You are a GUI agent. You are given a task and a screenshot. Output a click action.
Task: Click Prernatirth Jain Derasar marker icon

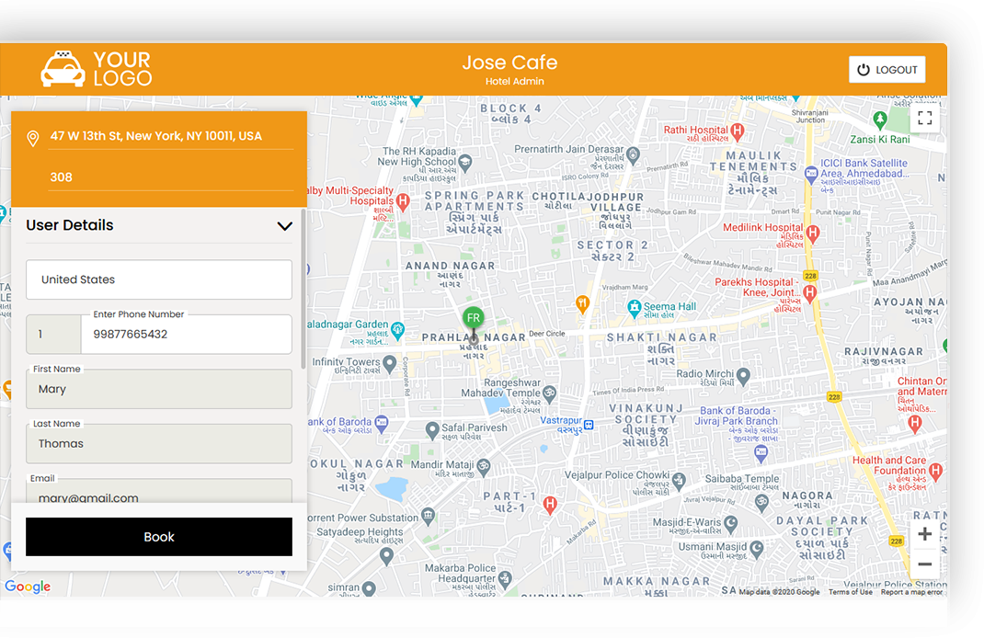[634, 154]
